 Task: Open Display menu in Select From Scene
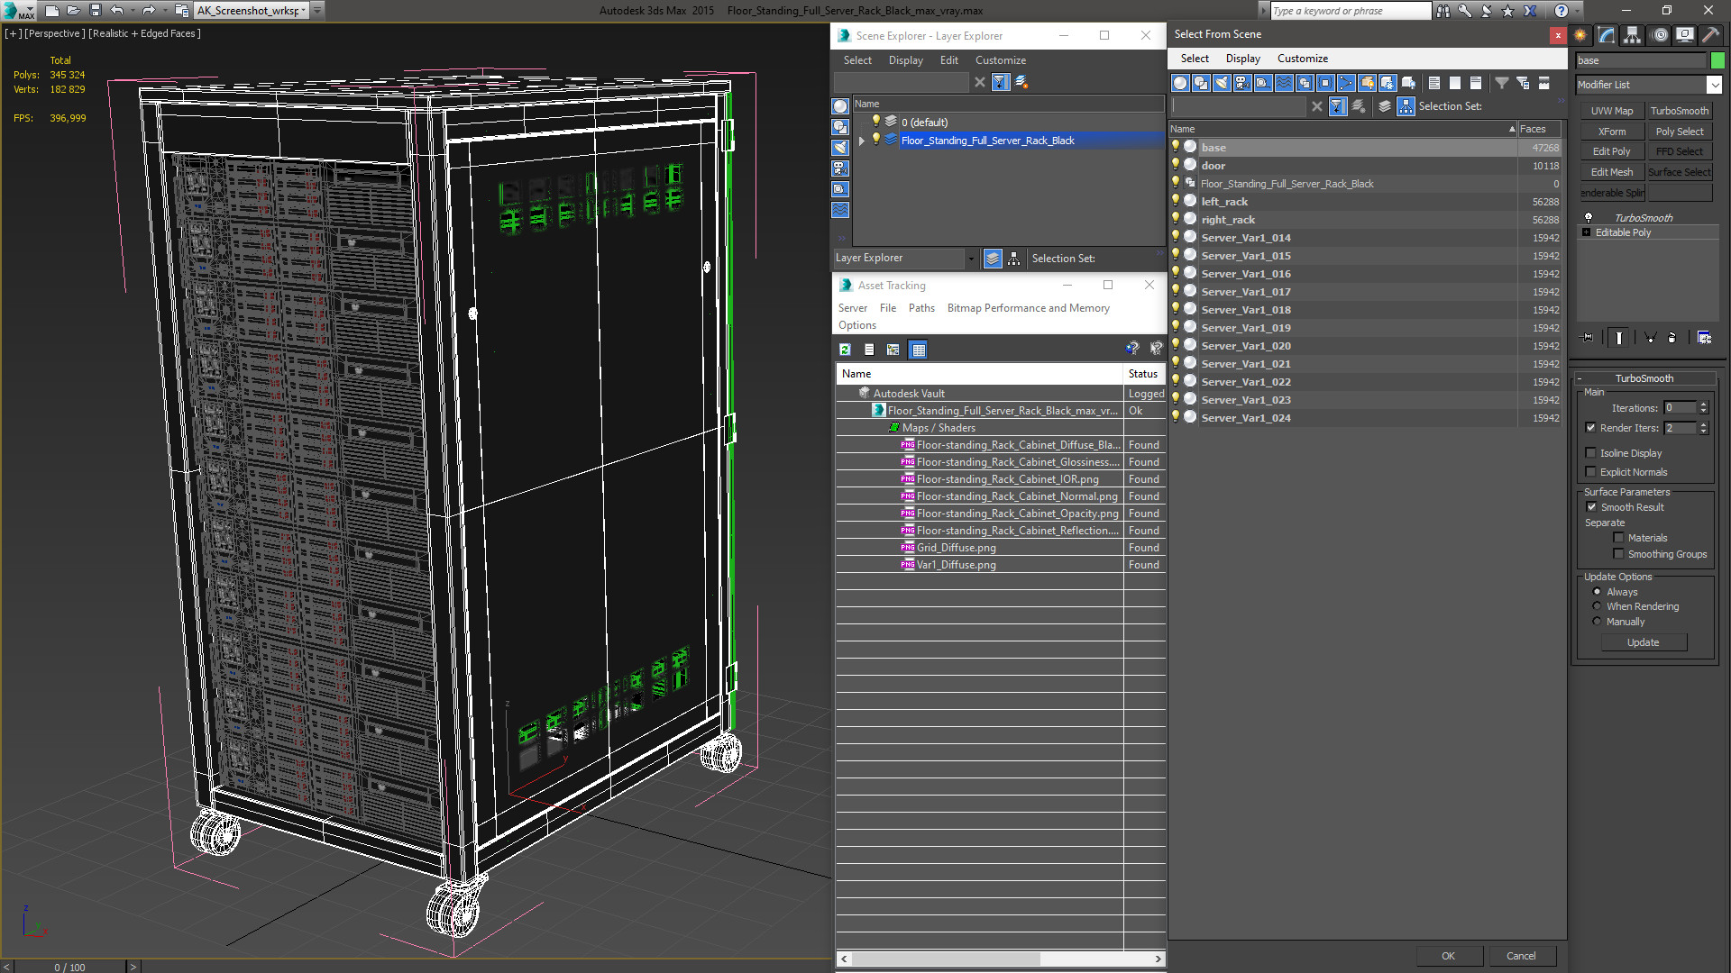pyautogui.click(x=1242, y=59)
